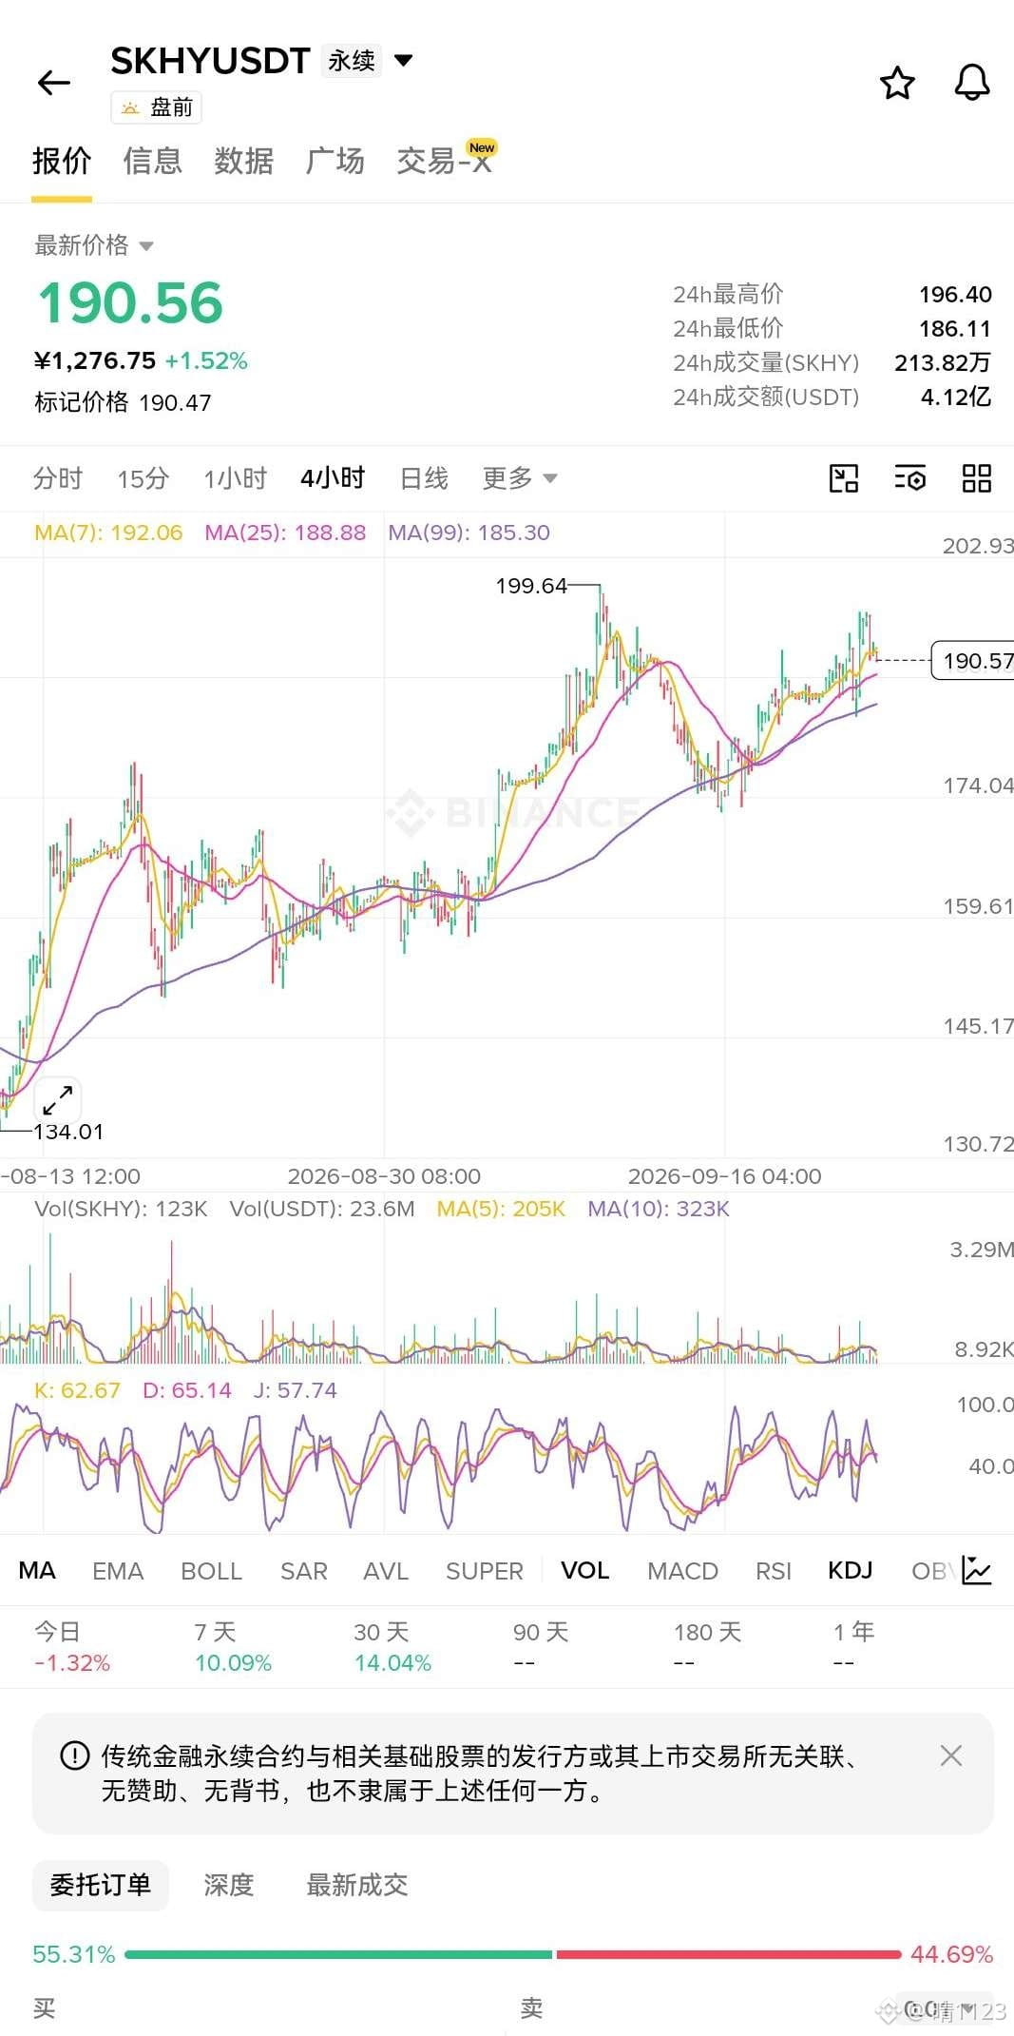Tap the back arrow icon
1014x2036 pixels.
click(x=54, y=84)
